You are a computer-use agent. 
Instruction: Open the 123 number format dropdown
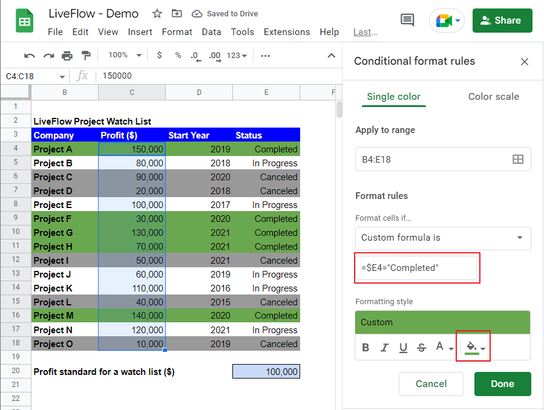click(237, 56)
